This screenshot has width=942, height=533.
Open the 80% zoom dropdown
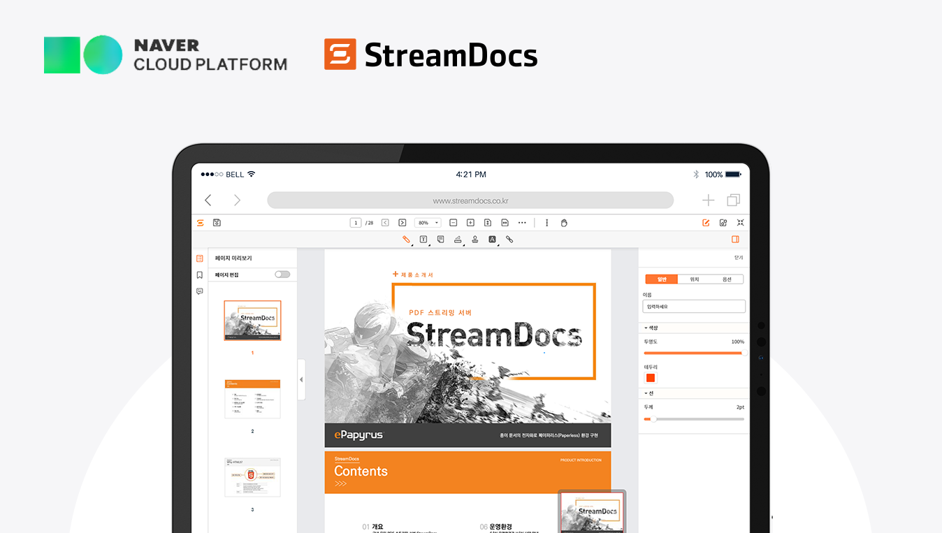(x=428, y=223)
